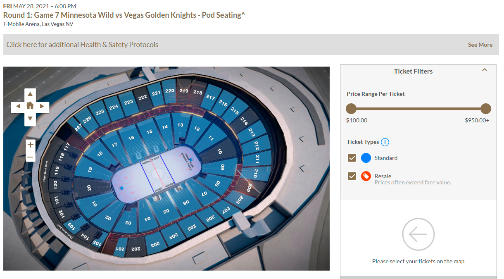Collapse the Ticket Filters panel

[485, 70]
